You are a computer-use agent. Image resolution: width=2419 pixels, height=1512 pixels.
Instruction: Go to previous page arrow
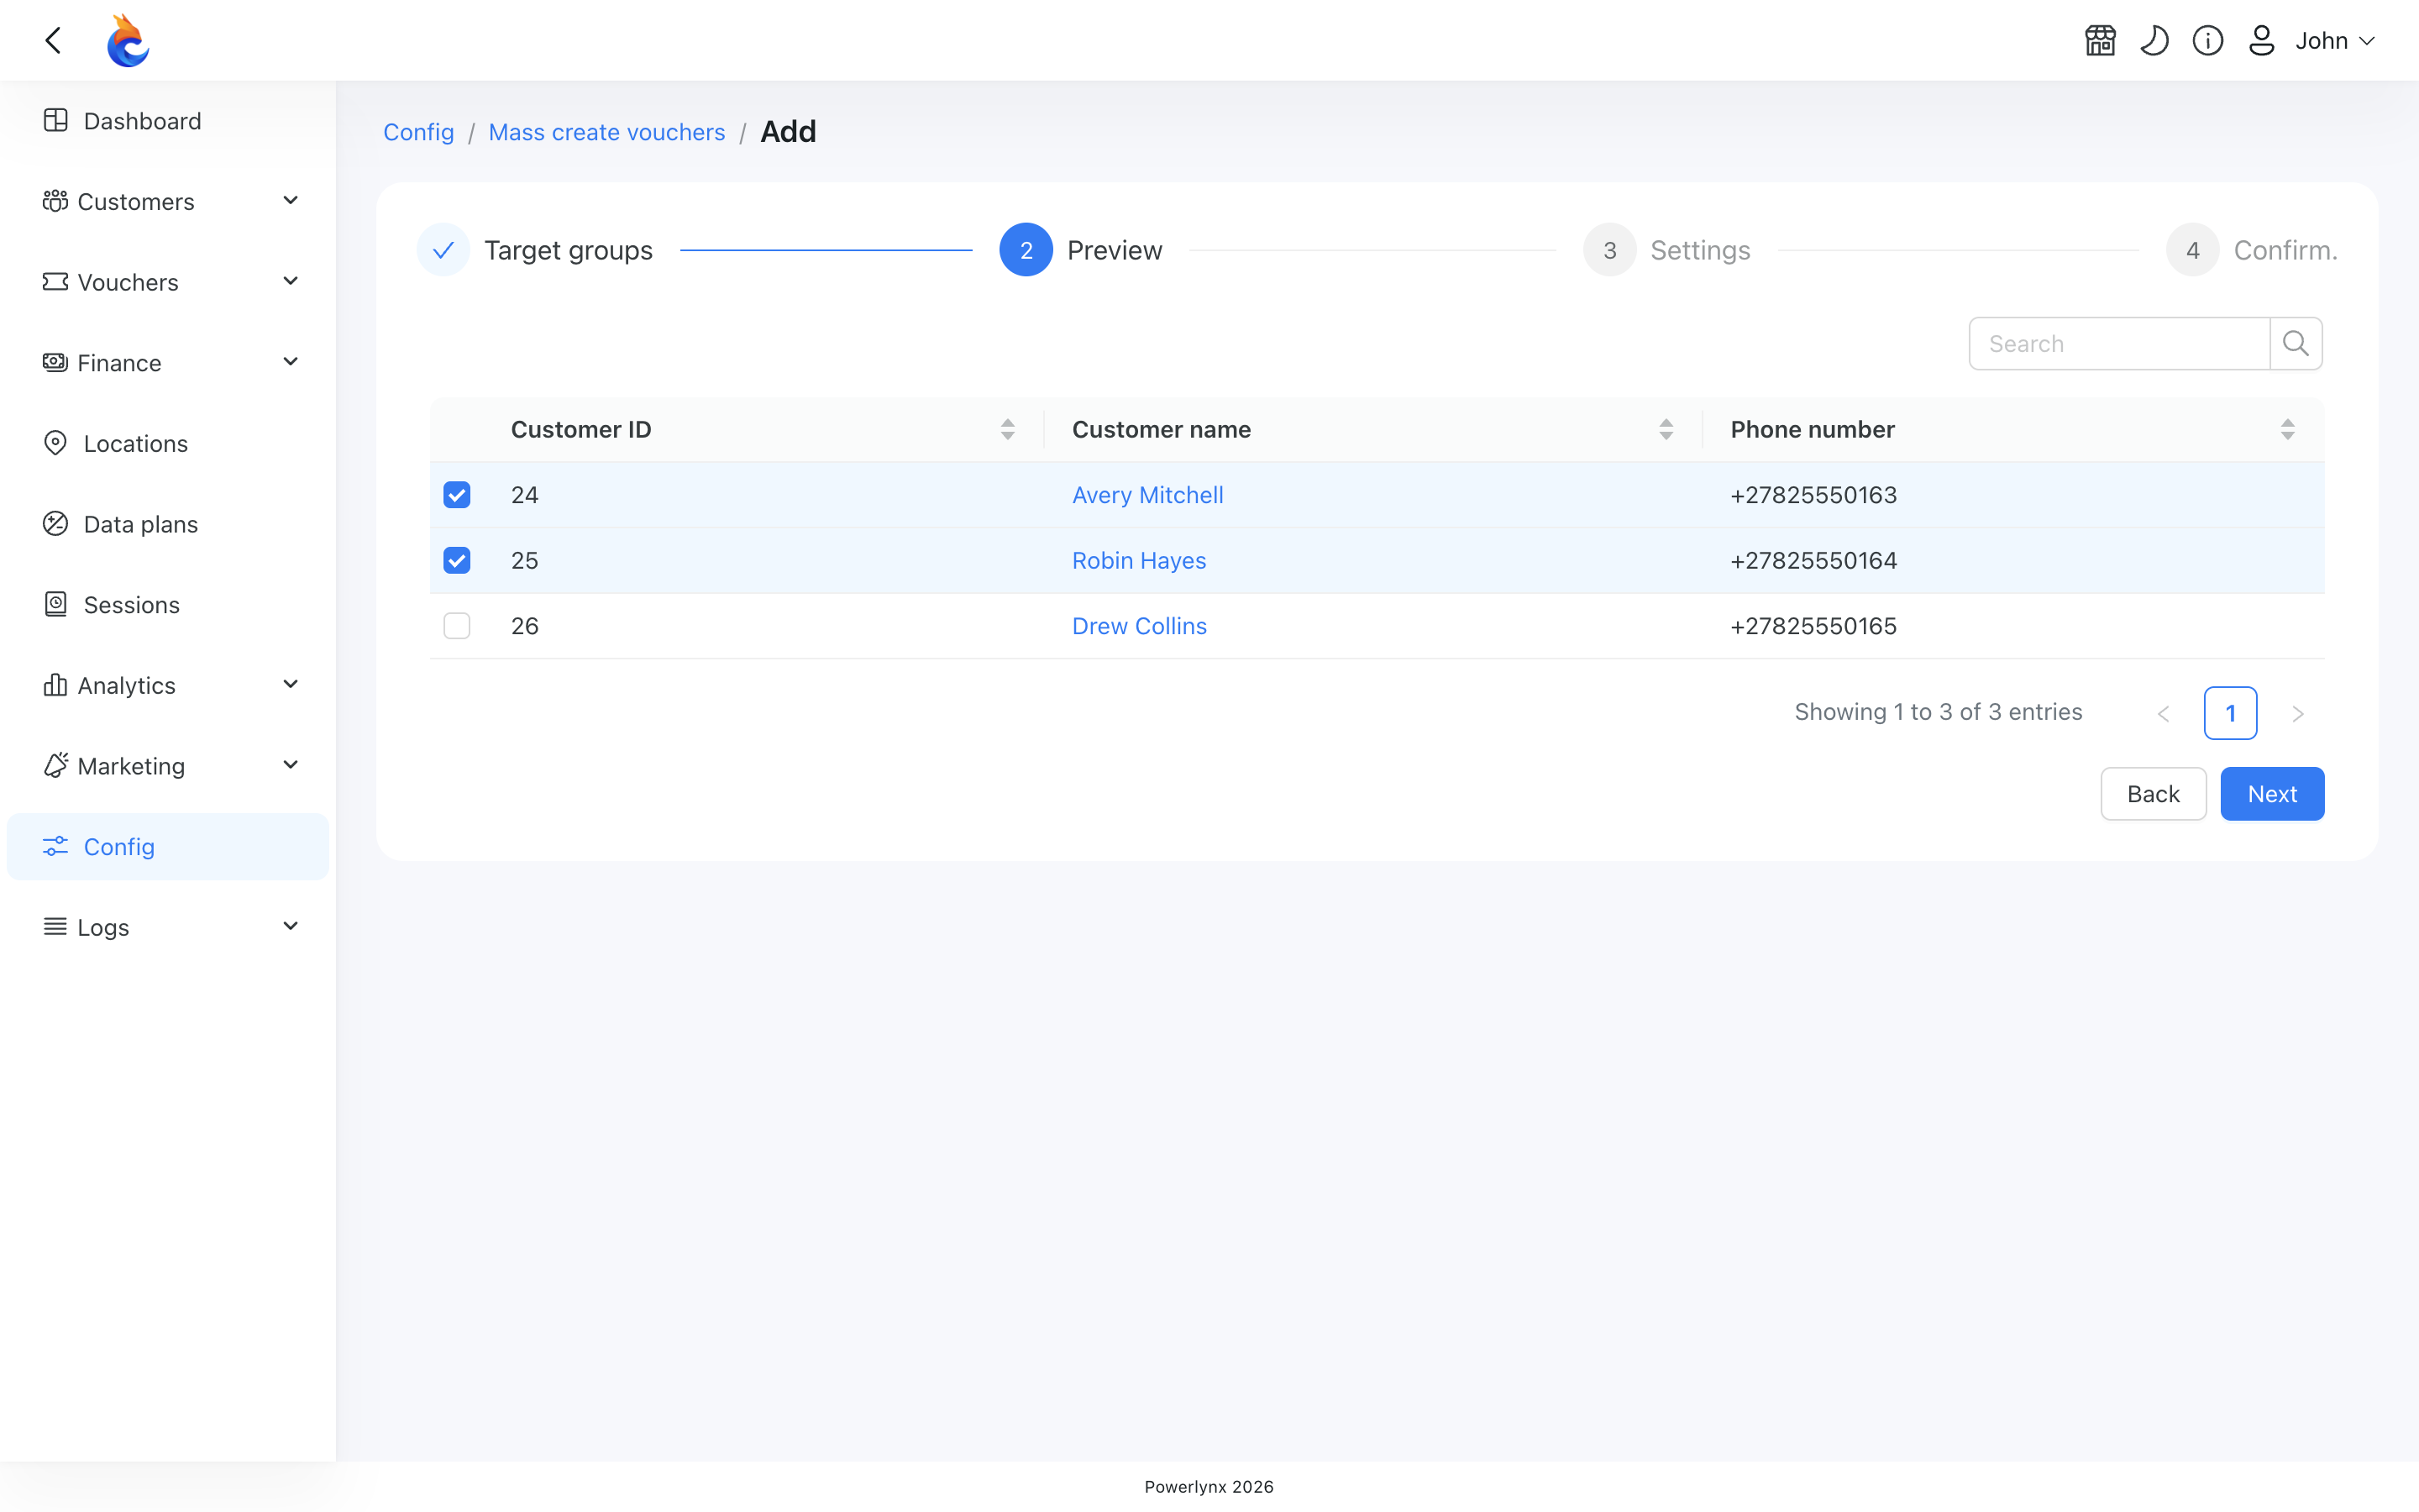click(x=2163, y=714)
